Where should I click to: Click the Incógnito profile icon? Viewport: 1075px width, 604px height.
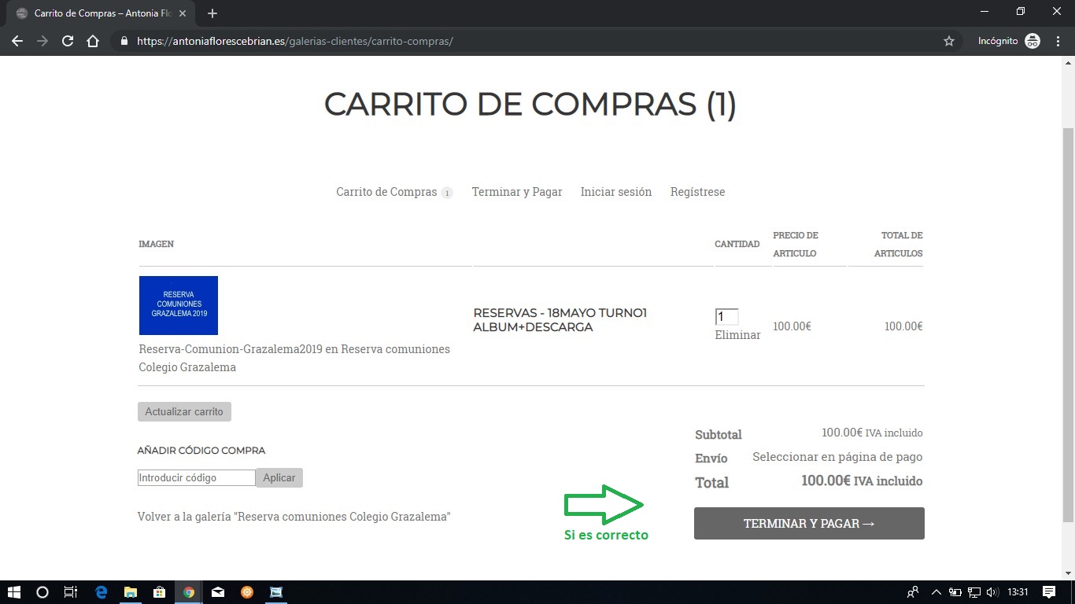1032,41
